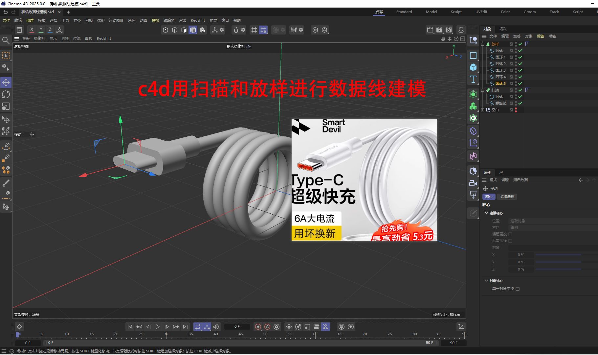Enable the 保留更改 checkbox in attributes
The height and width of the screenshot is (355, 598).
tap(511, 234)
